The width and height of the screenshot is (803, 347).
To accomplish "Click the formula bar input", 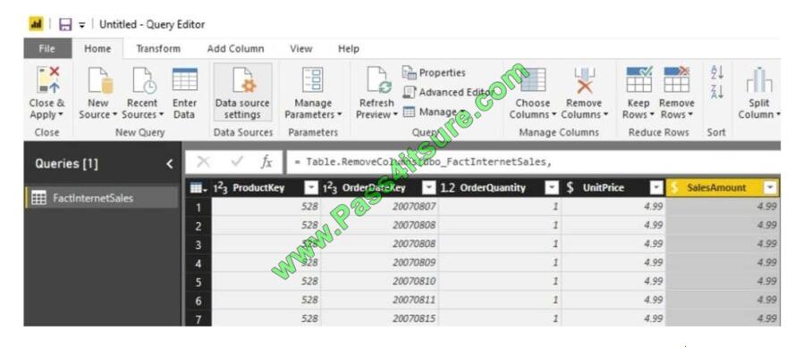I will click(533, 162).
